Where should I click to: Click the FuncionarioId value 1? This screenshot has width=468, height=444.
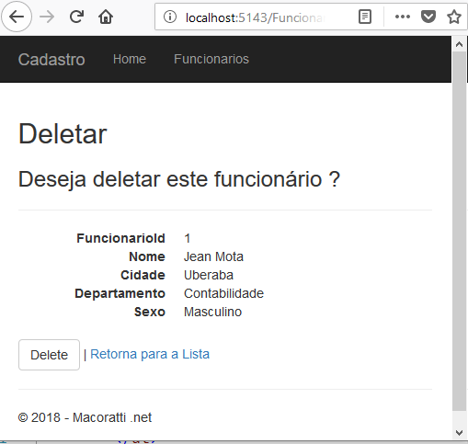click(x=188, y=238)
